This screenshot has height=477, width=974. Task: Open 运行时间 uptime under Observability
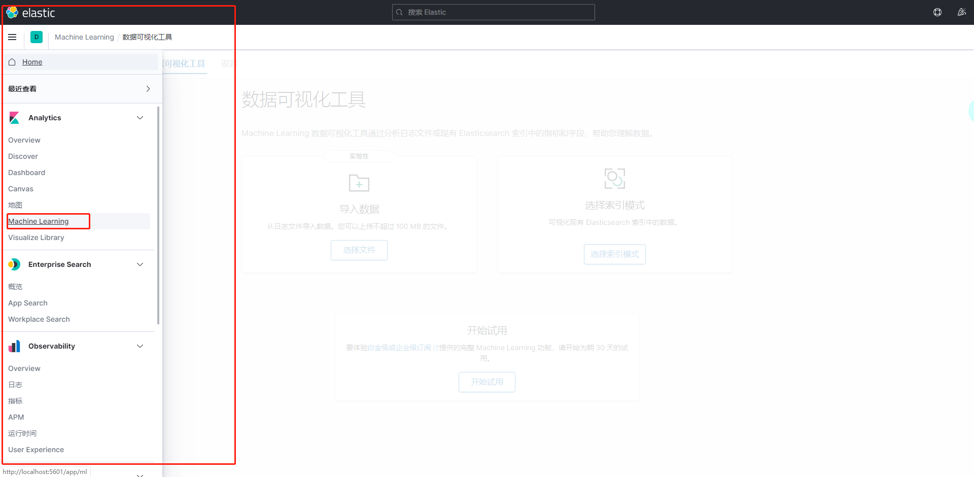click(x=22, y=433)
